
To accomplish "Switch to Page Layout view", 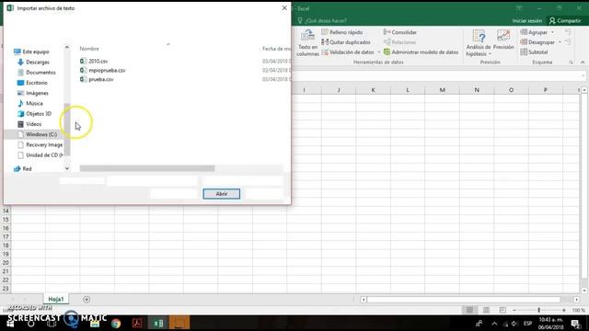I will point(486,310).
